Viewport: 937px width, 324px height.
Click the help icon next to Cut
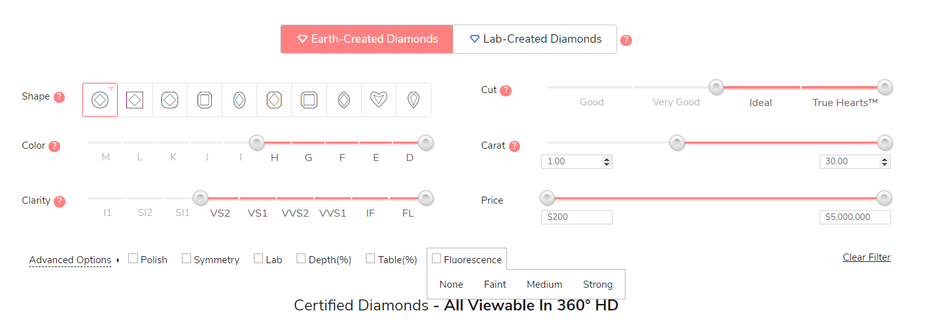pos(506,91)
